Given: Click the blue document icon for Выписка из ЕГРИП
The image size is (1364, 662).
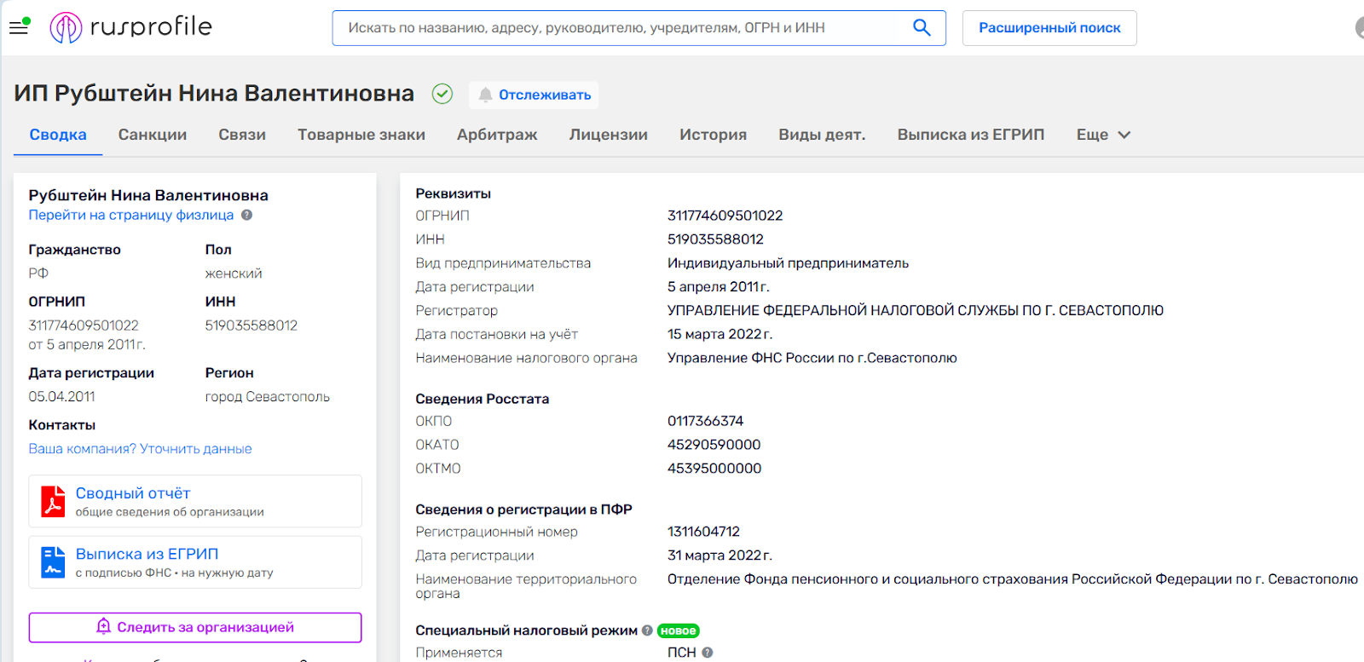Looking at the screenshot, I should click(53, 562).
